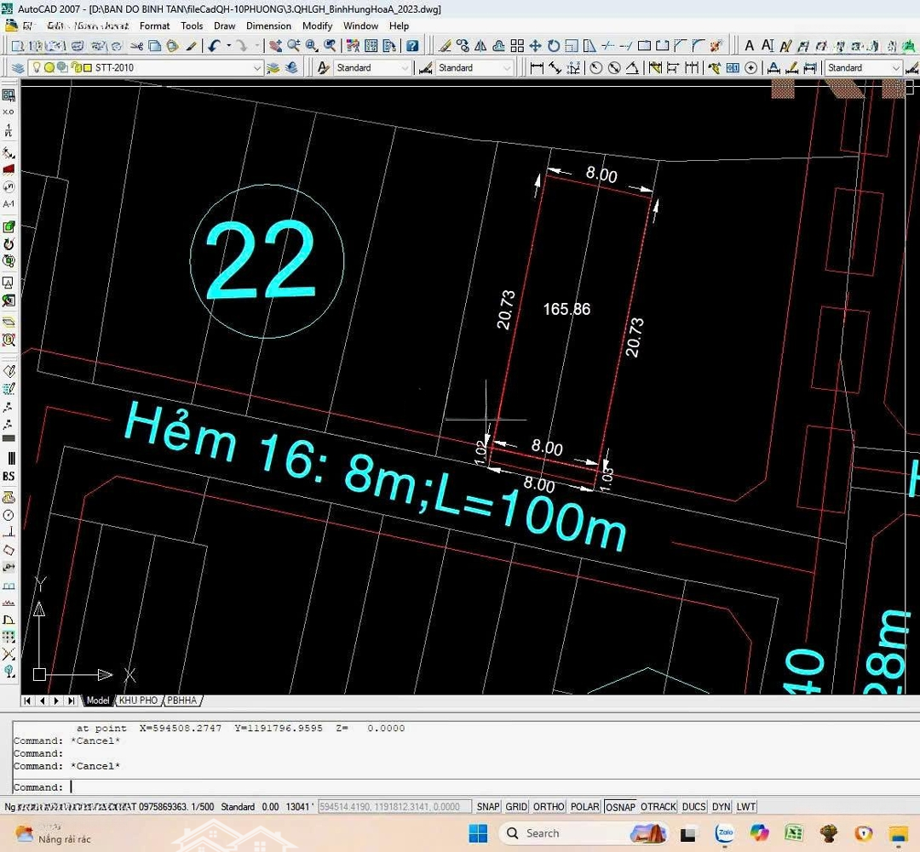Enable GRID display in status bar
The width and height of the screenshot is (920, 852).
[x=516, y=807]
